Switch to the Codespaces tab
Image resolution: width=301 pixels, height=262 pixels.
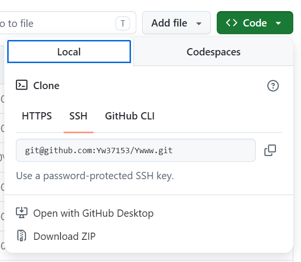(213, 52)
